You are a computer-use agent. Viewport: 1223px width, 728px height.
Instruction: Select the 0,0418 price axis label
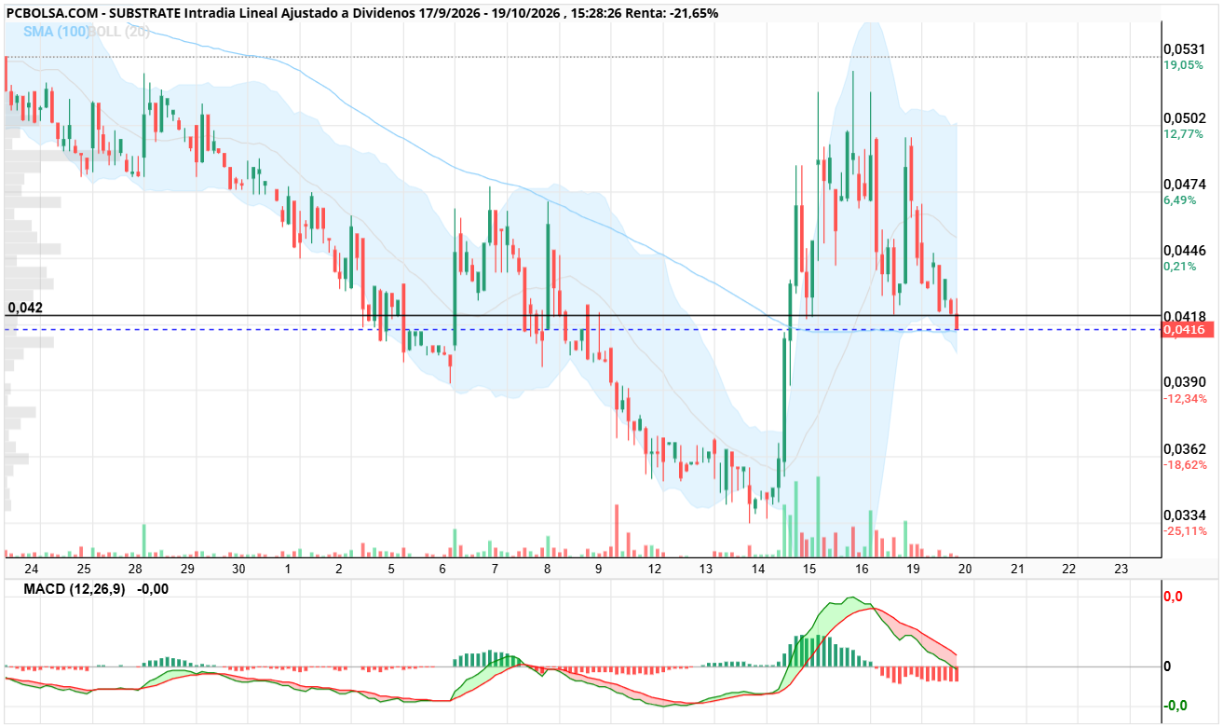pyautogui.click(x=1184, y=316)
